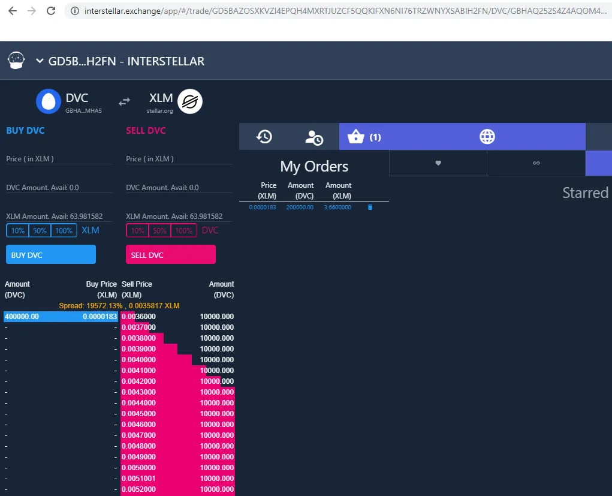Open the My Orders basket tab

364,137
